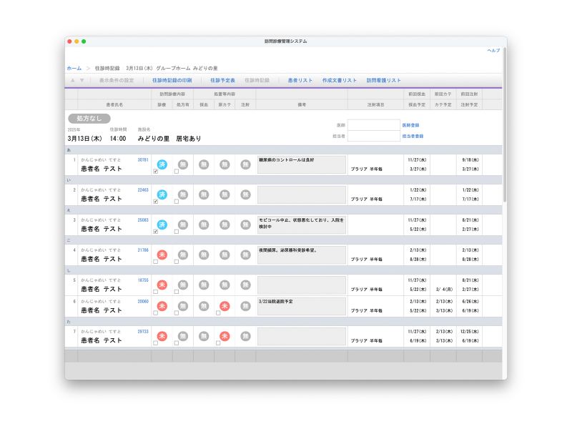Click the gray 無 注射 icon for patient 30781
The width and height of the screenshot is (572, 429).
click(x=245, y=164)
